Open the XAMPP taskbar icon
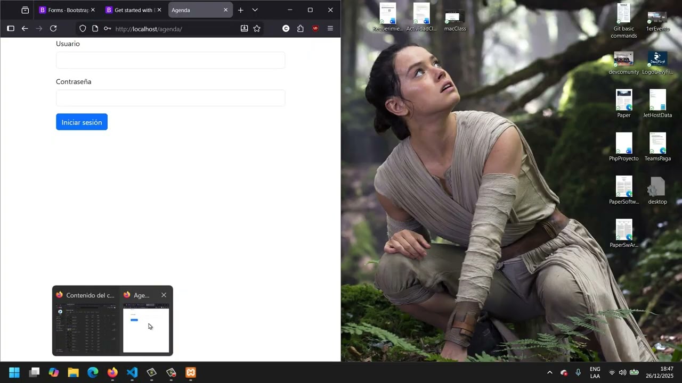The height and width of the screenshot is (383, 682). tap(191, 372)
